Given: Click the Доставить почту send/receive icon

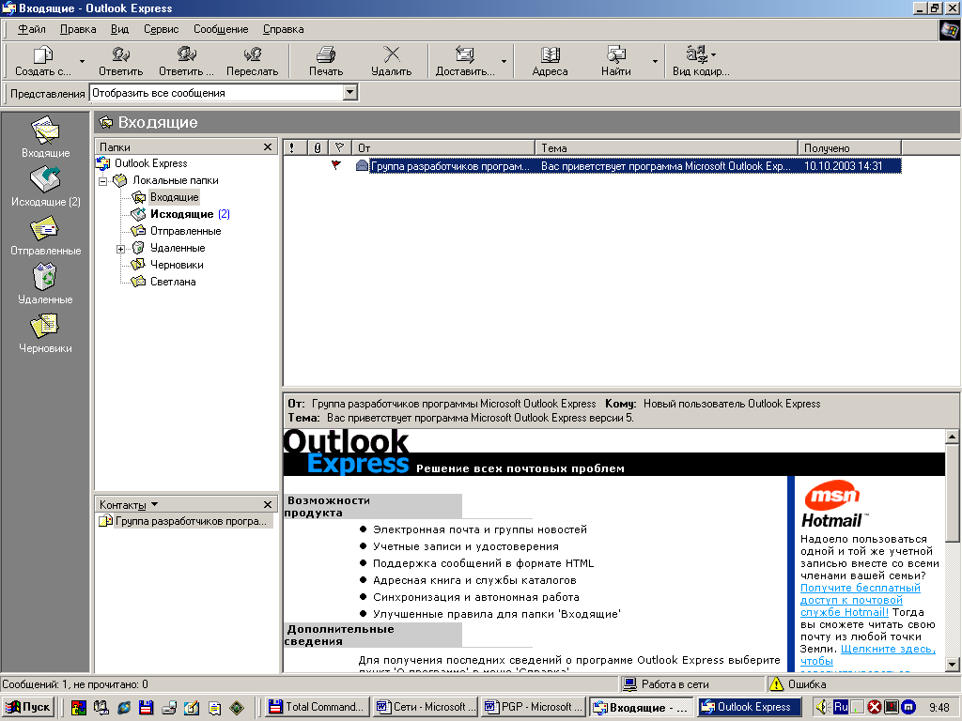Looking at the screenshot, I should coord(464,55).
